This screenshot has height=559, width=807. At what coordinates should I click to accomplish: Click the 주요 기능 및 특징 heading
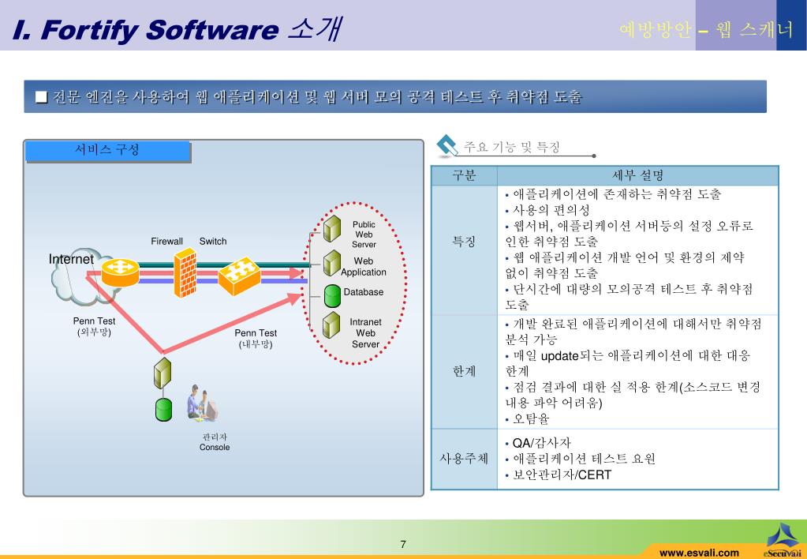point(512,147)
